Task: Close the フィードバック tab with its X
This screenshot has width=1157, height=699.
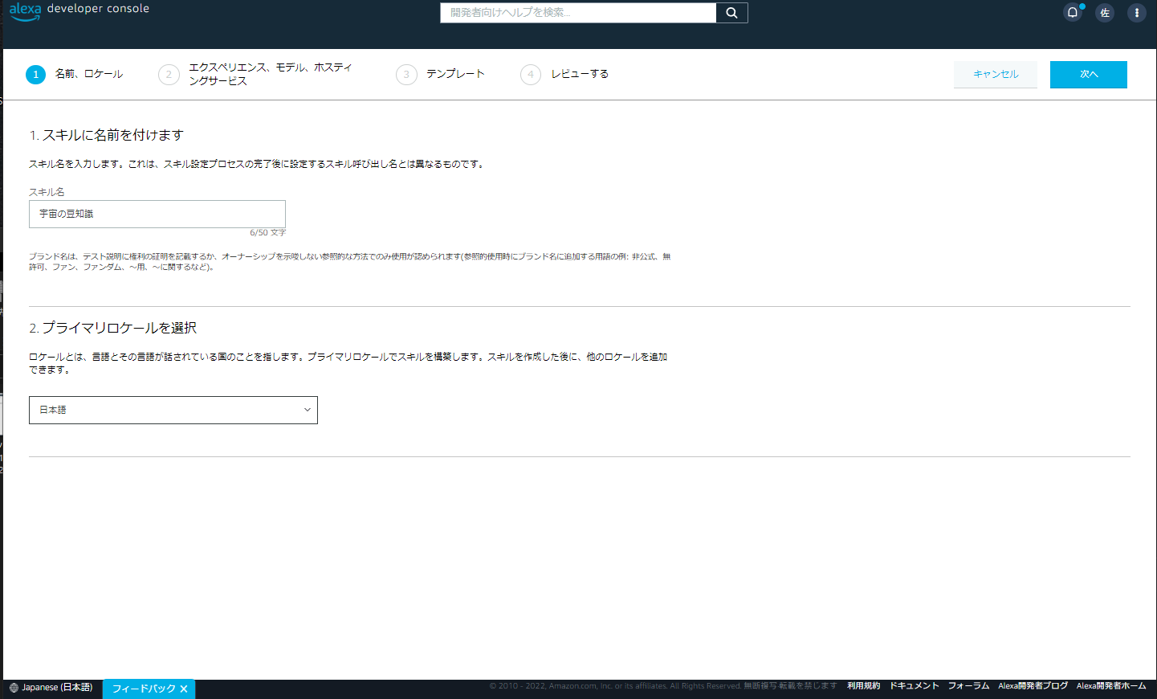Action: (183, 689)
